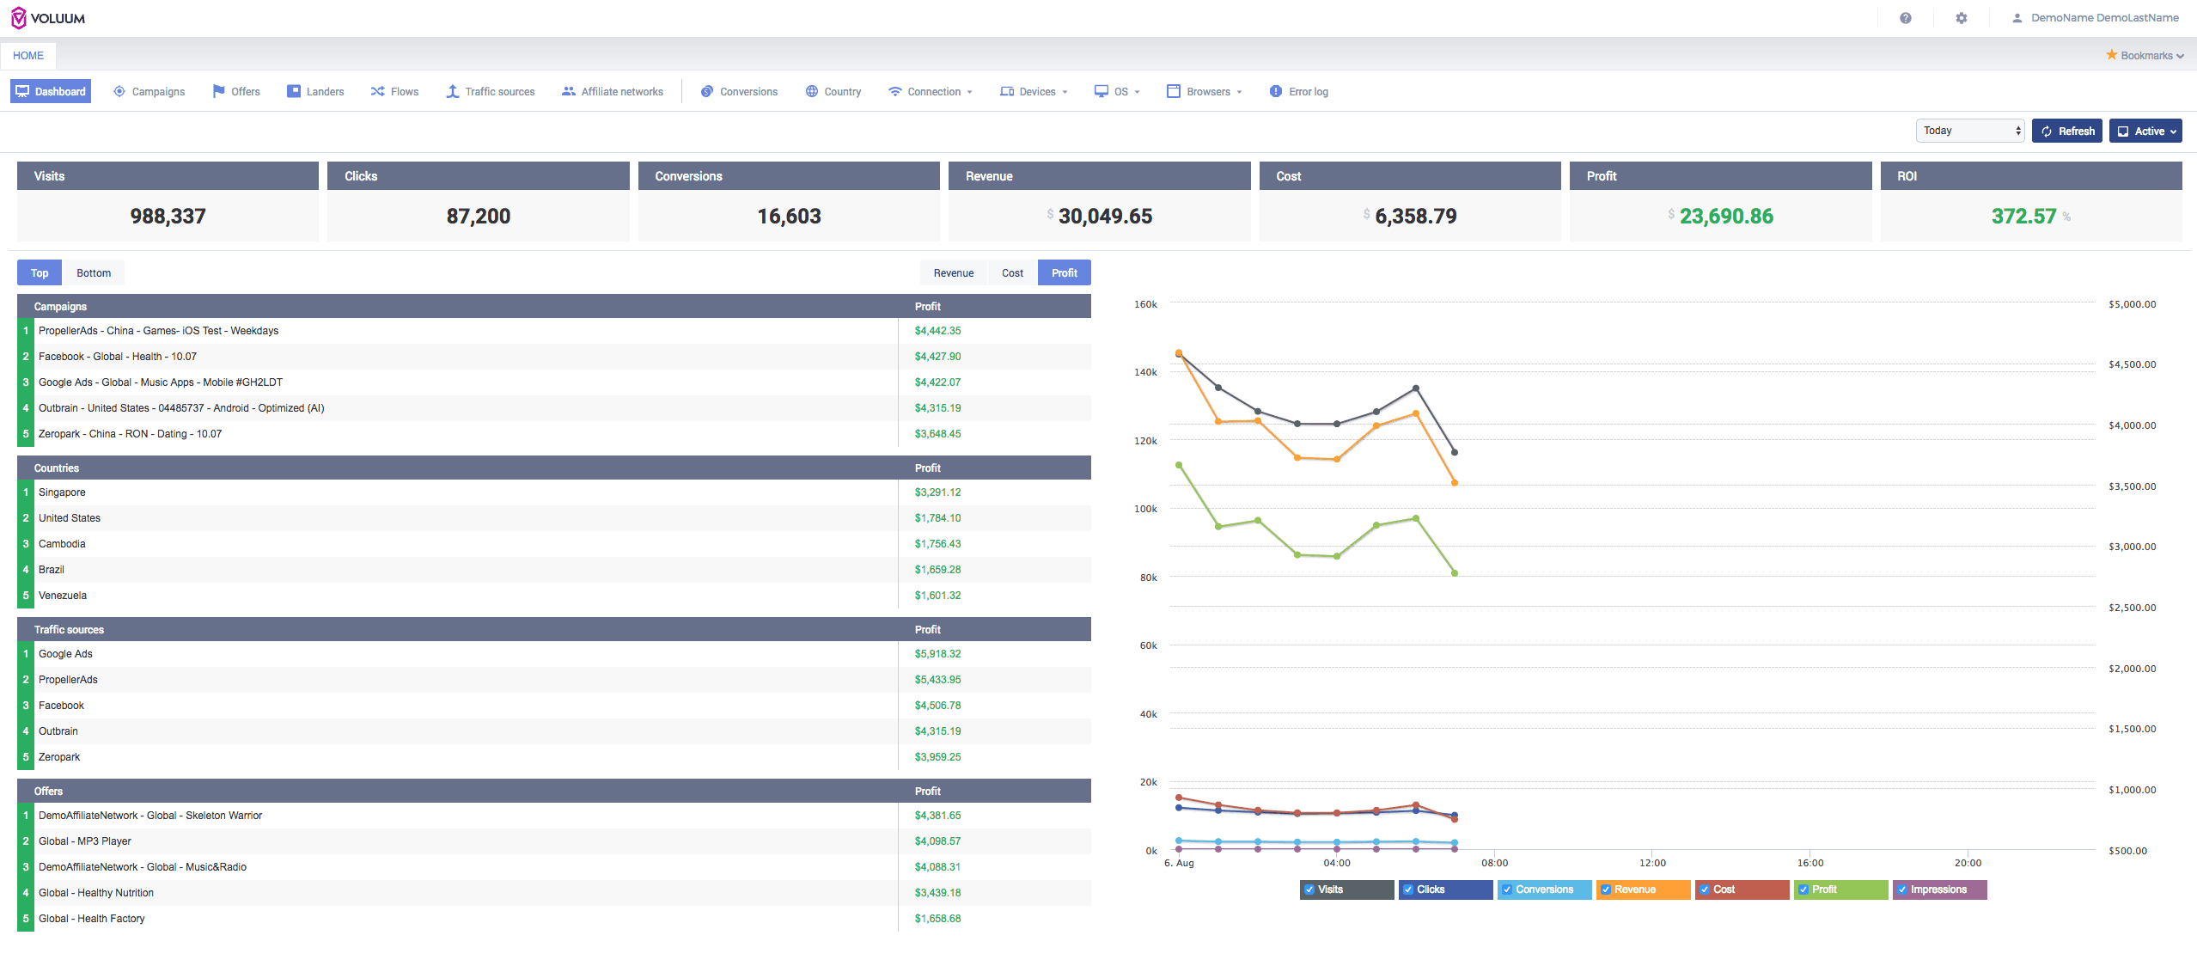
Task: Go to Flows using the shuffle icon
Action: 377,91
